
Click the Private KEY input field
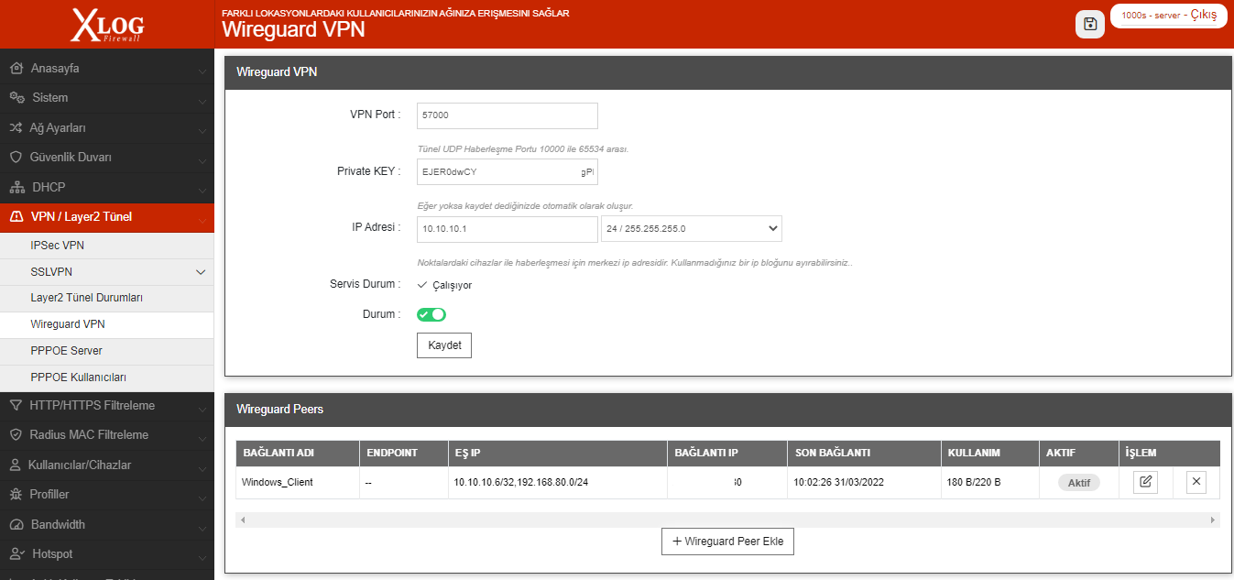coord(508,171)
